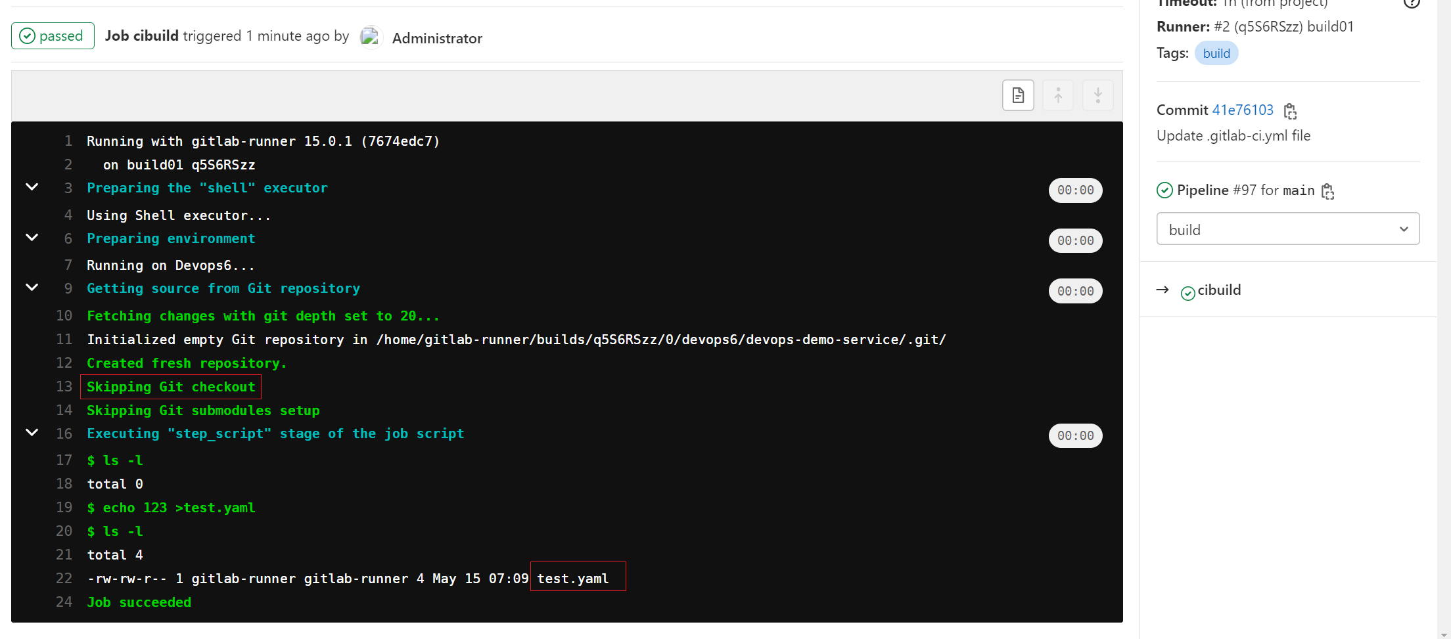Viewport: 1451px width, 639px height.
Task: Click the passed status badge
Action: pyautogui.click(x=53, y=36)
